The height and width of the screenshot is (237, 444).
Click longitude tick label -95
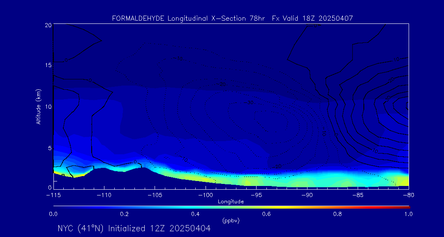coord(256,195)
